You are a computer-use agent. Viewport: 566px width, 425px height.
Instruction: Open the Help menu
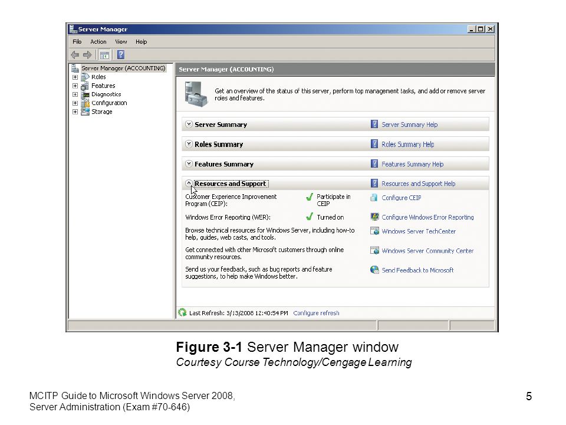point(141,41)
